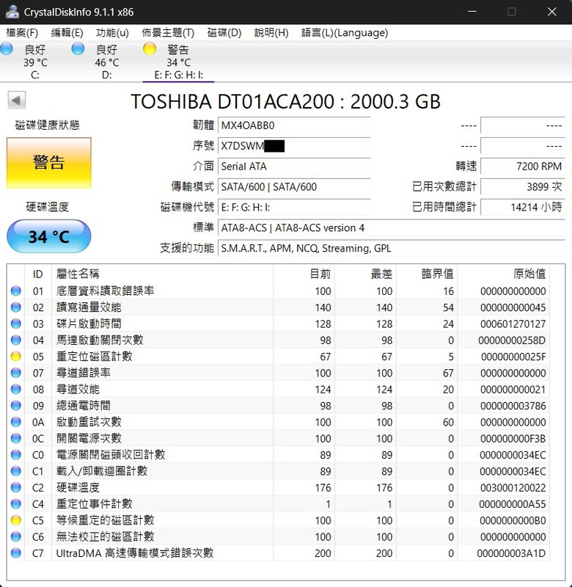Click status dot for attribute C4 重定位事件計數
The width and height of the screenshot is (572, 587).
[x=15, y=504]
